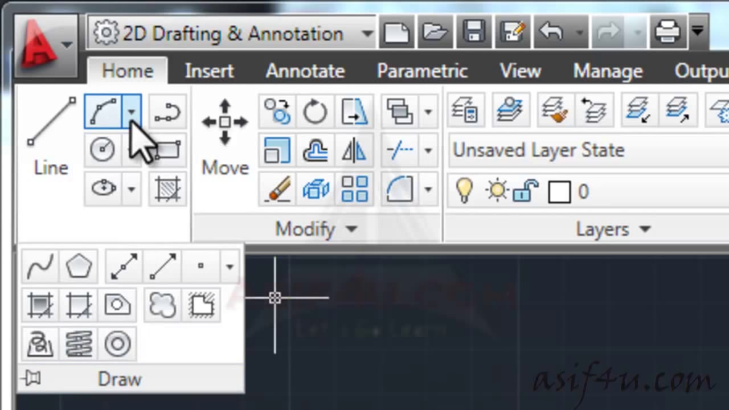Select the Offset tool icon
The height and width of the screenshot is (410, 729).
315,150
